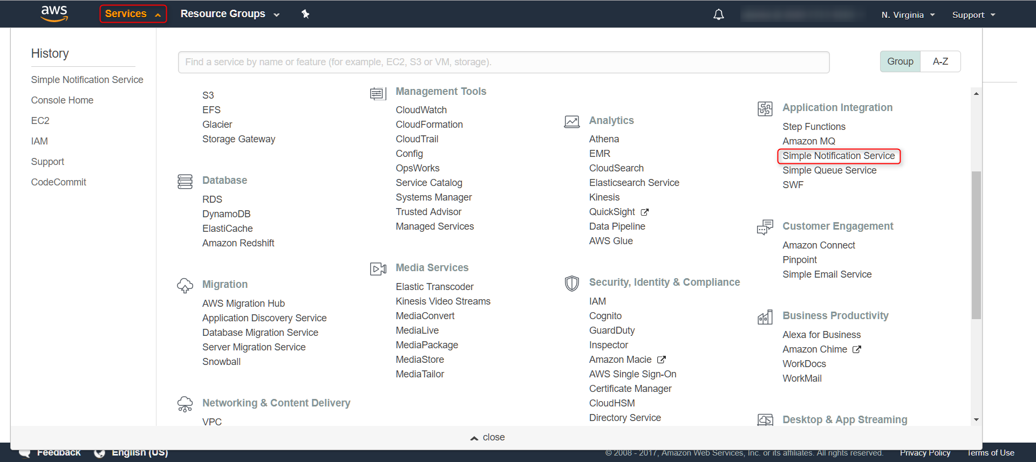Click the English (US) language globe icon
This screenshot has height=462, width=1036.
[x=99, y=453]
